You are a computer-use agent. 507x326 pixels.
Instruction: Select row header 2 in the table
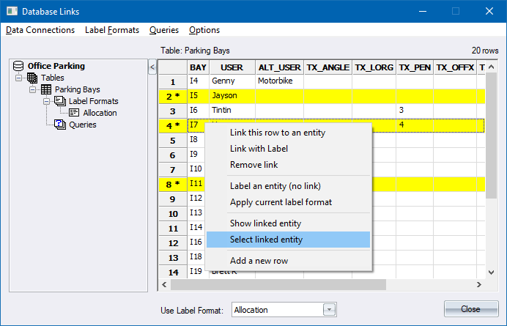(173, 96)
